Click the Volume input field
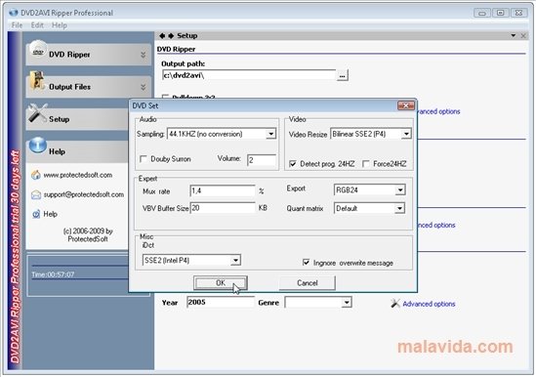 click(262, 160)
